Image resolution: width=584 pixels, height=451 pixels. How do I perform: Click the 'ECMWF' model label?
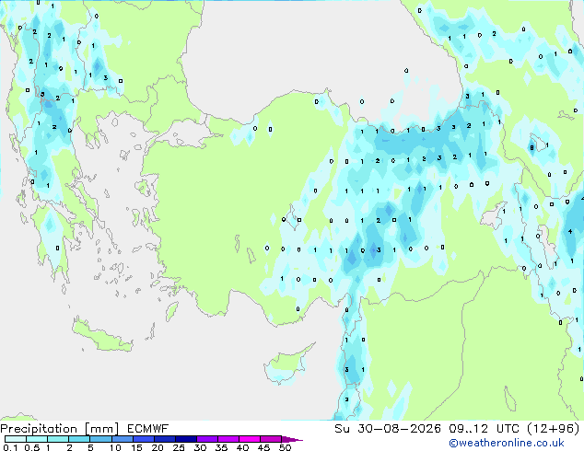tap(148, 429)
